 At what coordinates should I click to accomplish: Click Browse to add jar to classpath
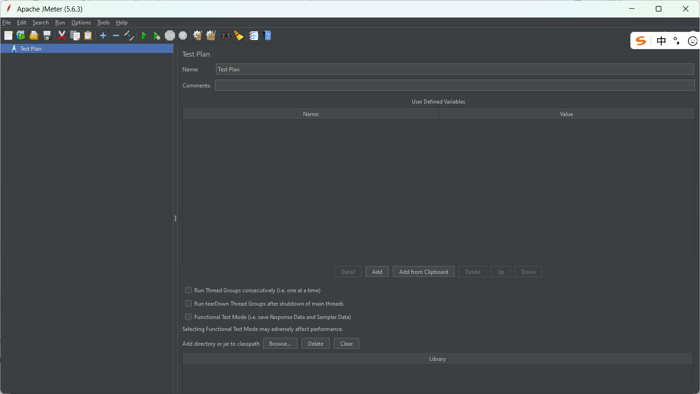pos(280,343)
